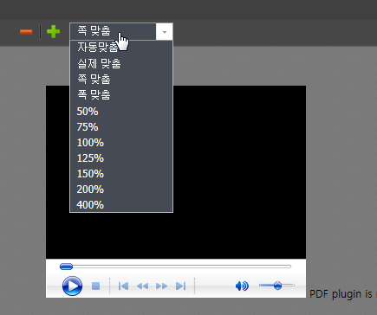Click the orange minus zoom out icon
The image size is (377, 315).
26,32
